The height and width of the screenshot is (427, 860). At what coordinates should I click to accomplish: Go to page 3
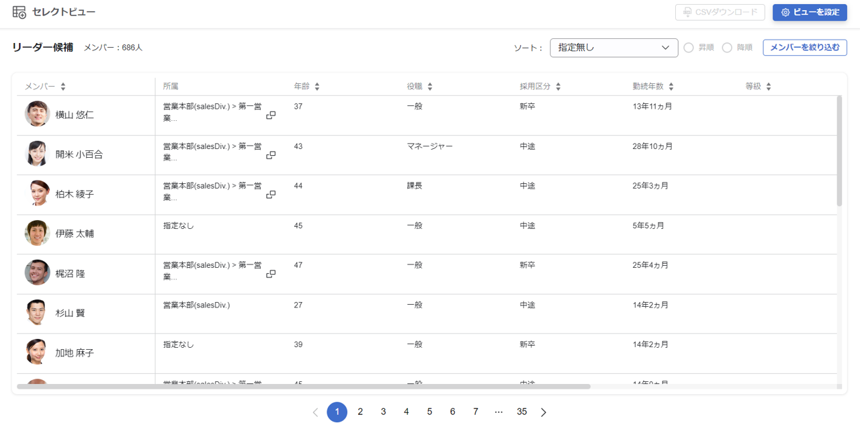point(383,412)
